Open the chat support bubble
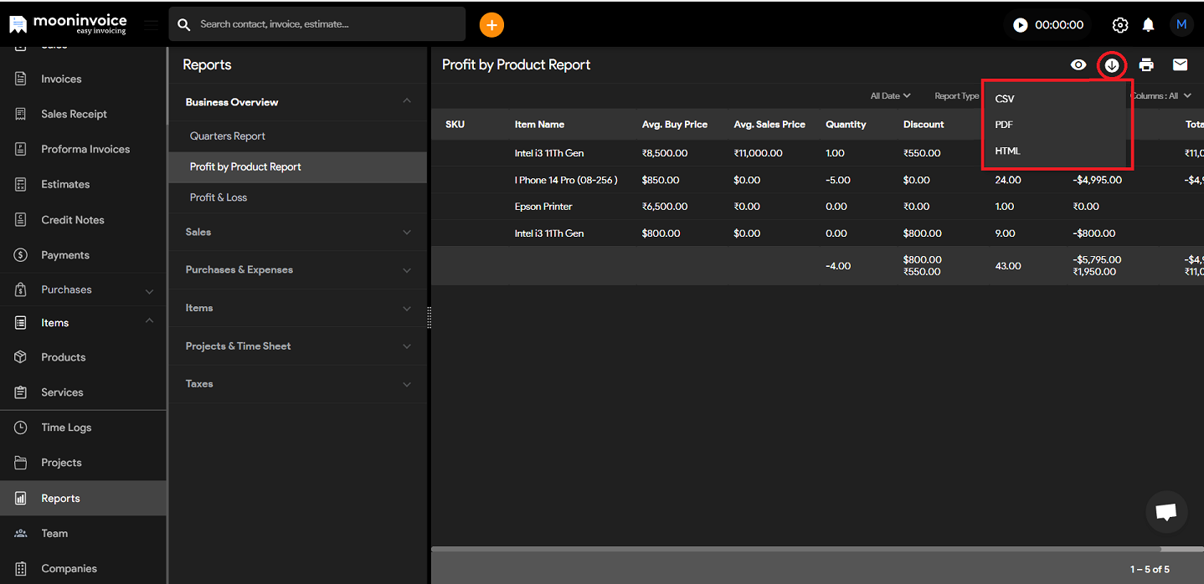This screenshot has width=1204, height=584. [1166, 512]
